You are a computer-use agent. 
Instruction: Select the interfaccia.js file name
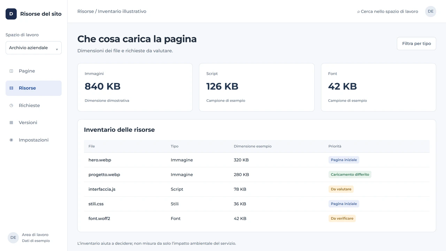pyautogui.click(x=102, y=189)
